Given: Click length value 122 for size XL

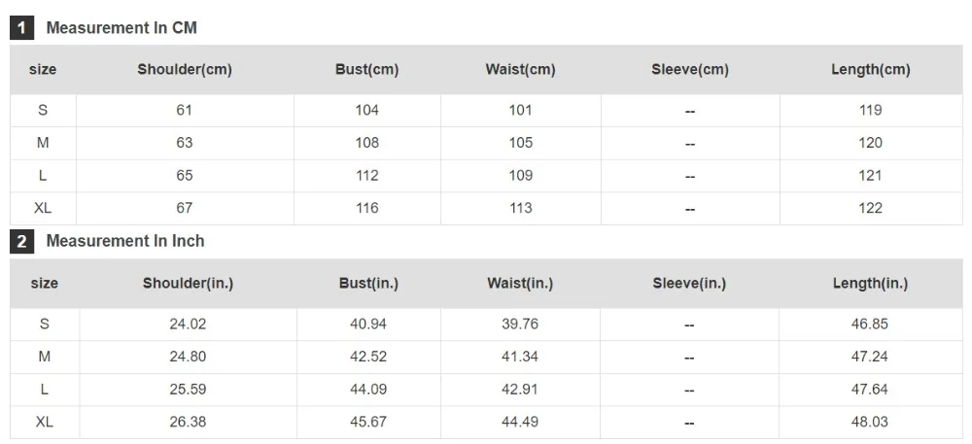Looking at the screenshot, I should pos(870,208).
